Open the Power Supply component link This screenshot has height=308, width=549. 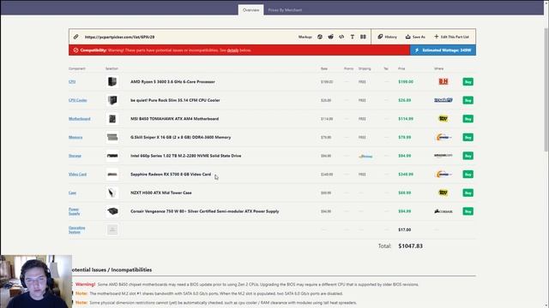click(75, 211)
